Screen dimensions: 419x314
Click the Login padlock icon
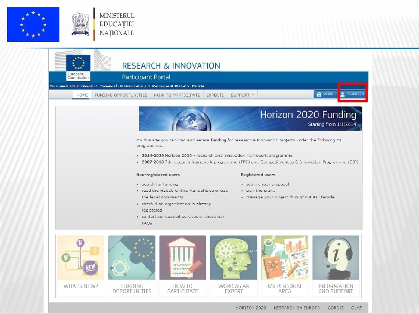(x=318, y=94)
